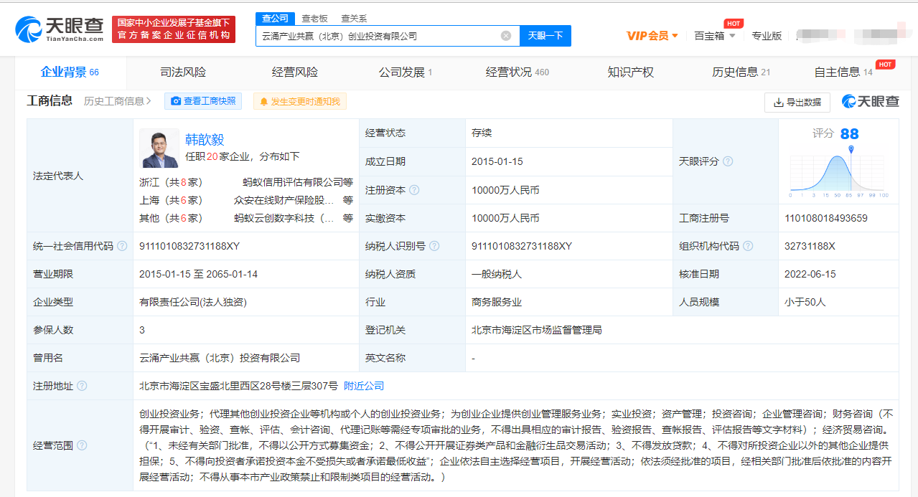The height and width of the screenshot is (497, 918).
Task: Click help icon beside 统一社会信用代码
Action: (x=122, y=246)
